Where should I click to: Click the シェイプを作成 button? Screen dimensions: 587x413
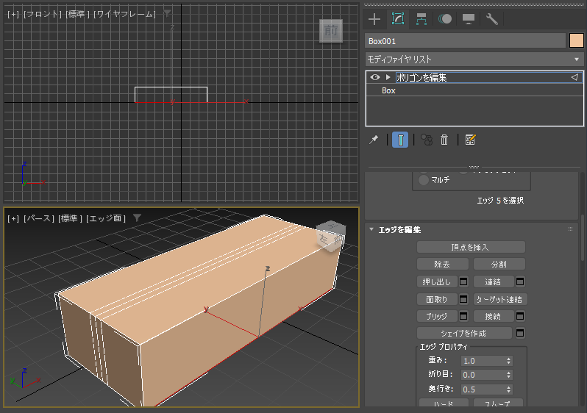point(464,333)
